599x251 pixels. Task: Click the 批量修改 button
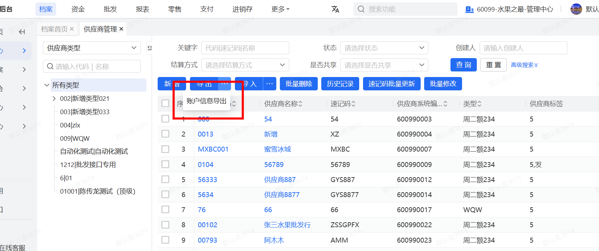pyautogui.click(x=443, y=84)
